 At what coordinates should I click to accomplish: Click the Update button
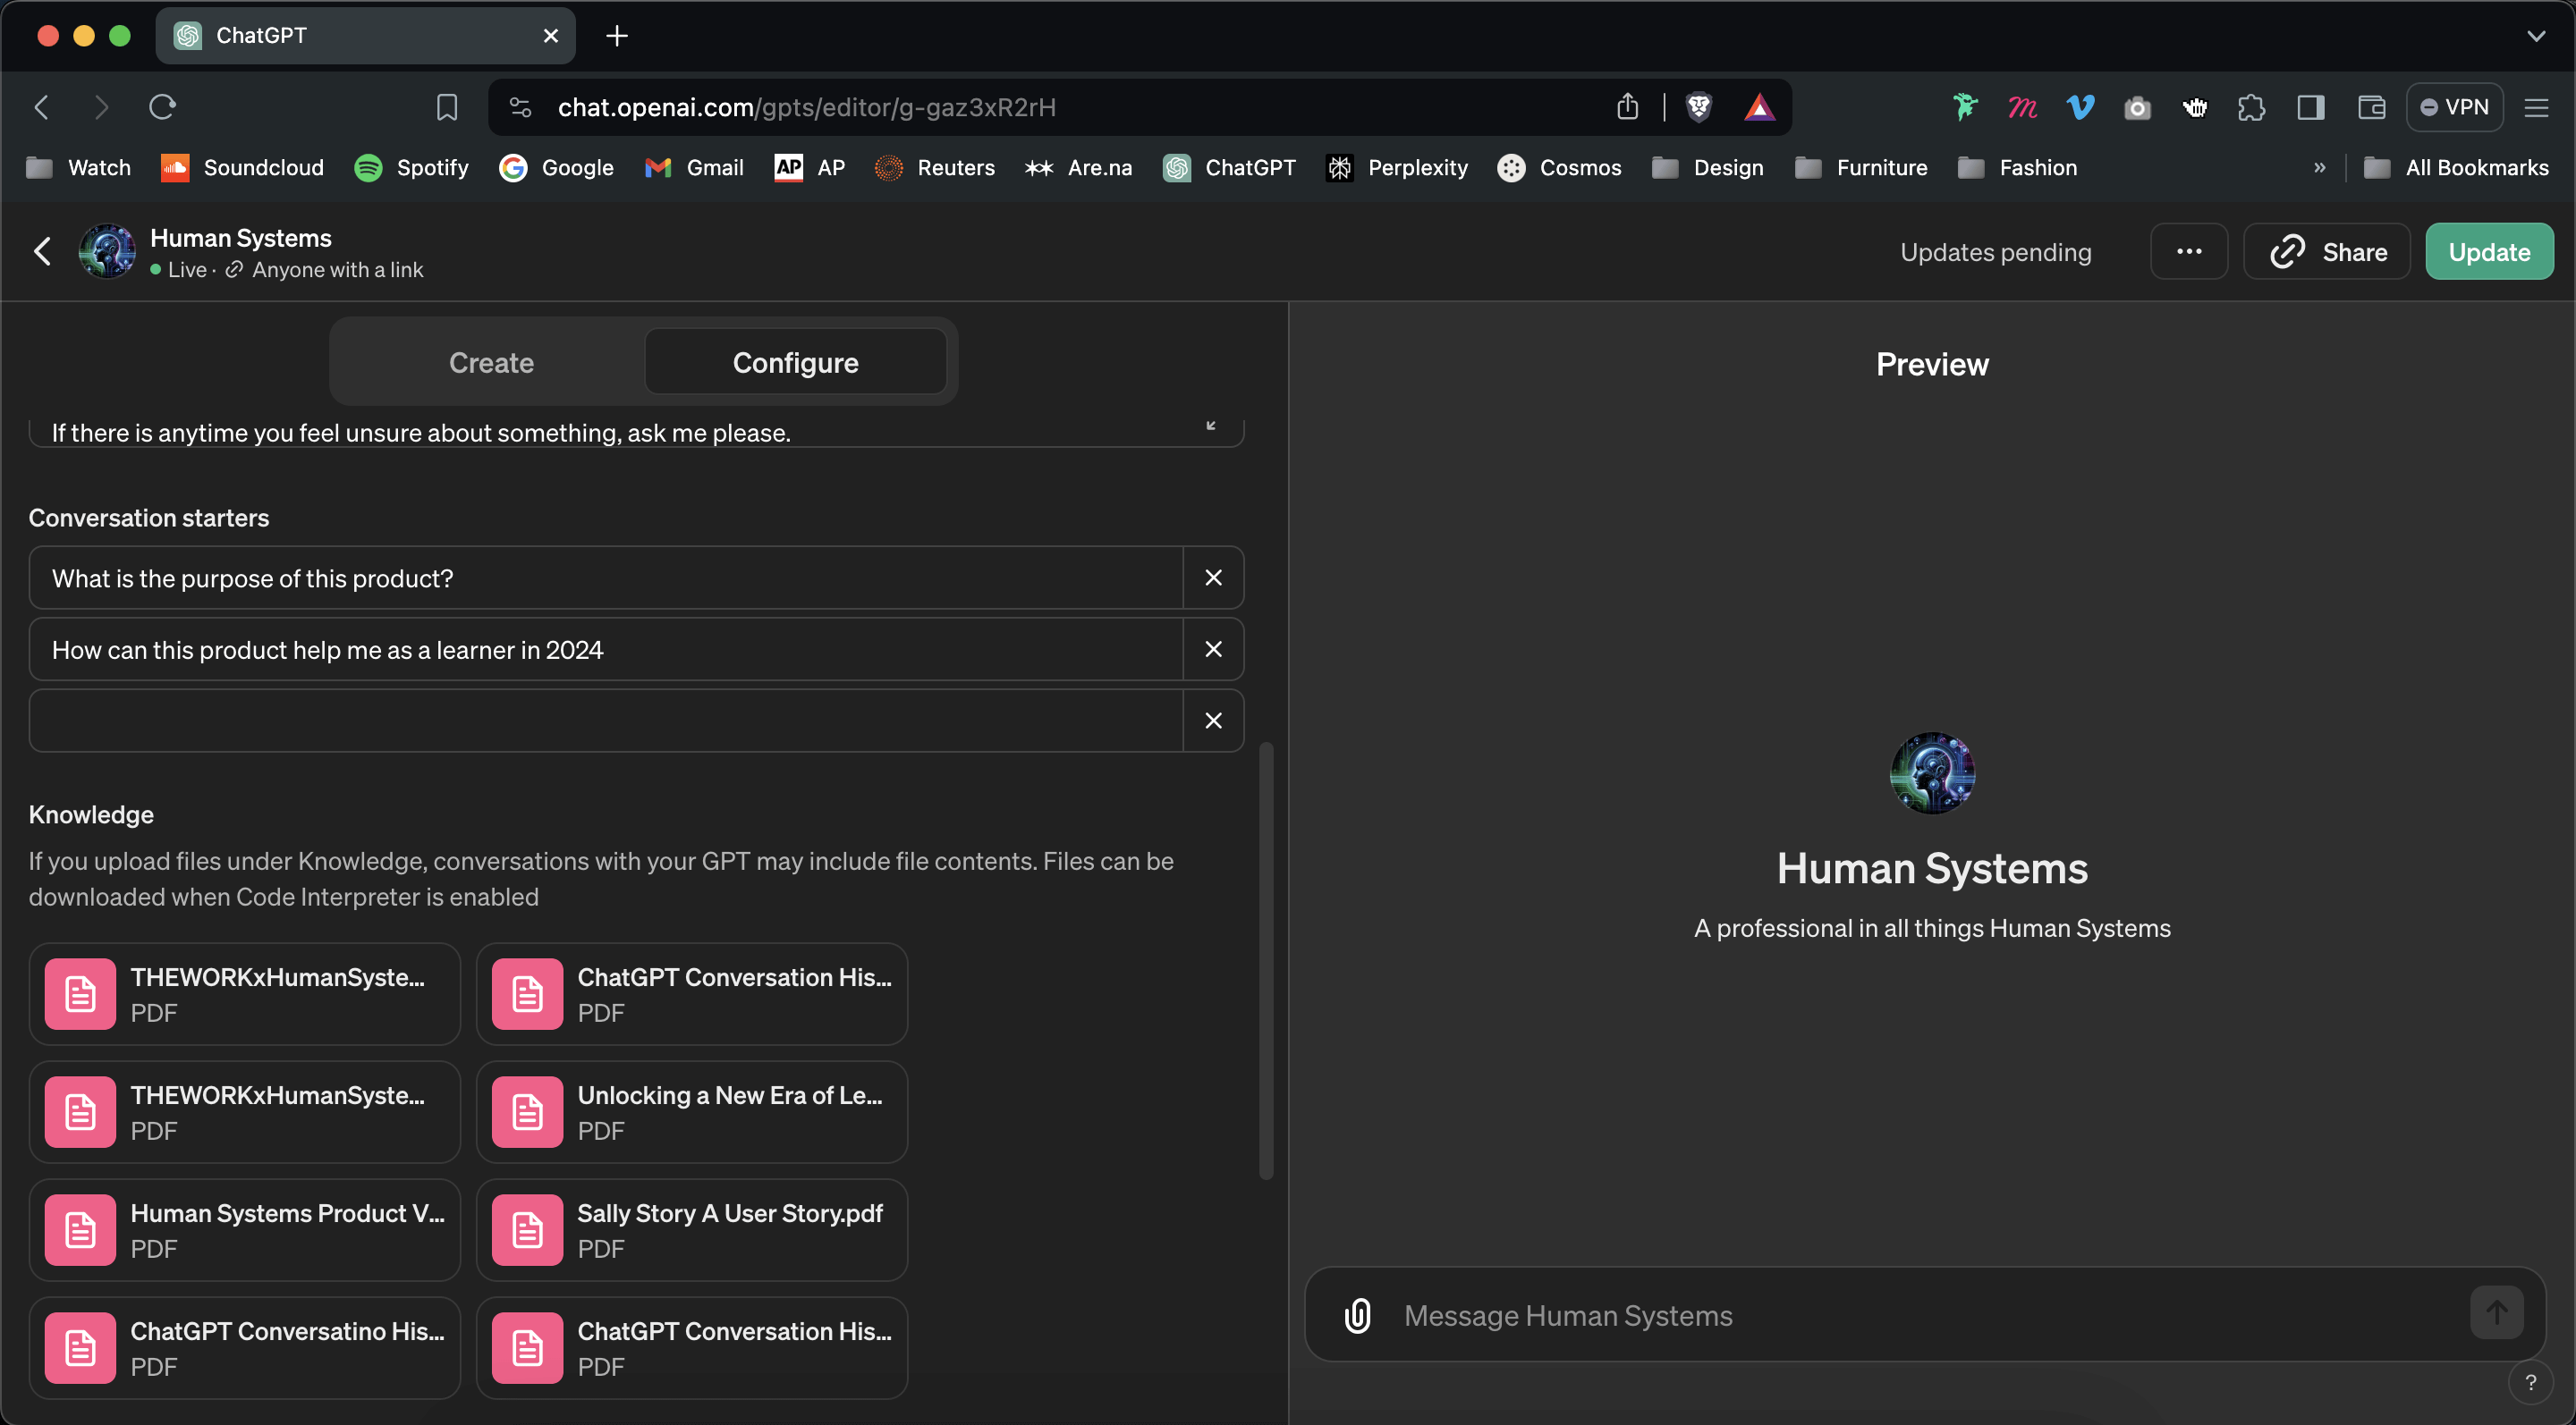tap(2489, 251)
